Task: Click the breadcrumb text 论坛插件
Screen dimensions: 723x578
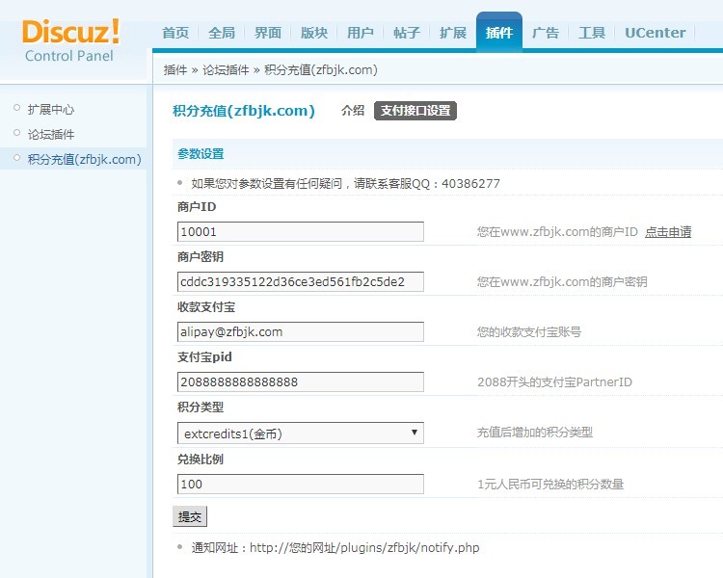Action: 226,70
